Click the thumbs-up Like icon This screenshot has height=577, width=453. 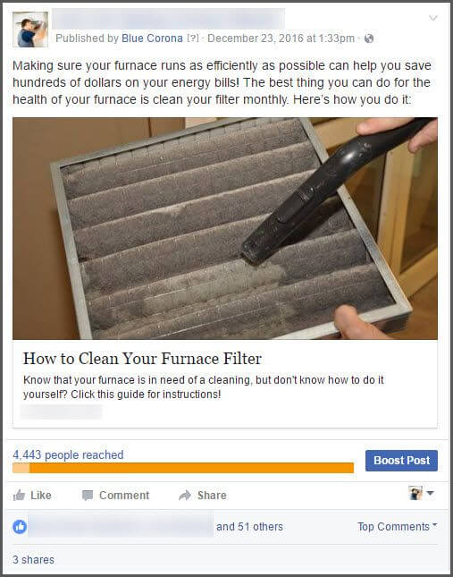19,496
